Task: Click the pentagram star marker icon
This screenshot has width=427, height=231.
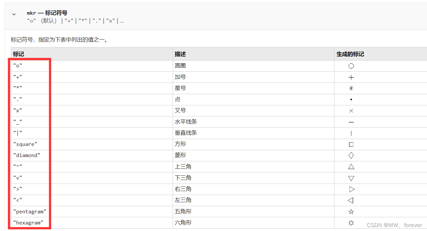Action: [x=351, y=211]
